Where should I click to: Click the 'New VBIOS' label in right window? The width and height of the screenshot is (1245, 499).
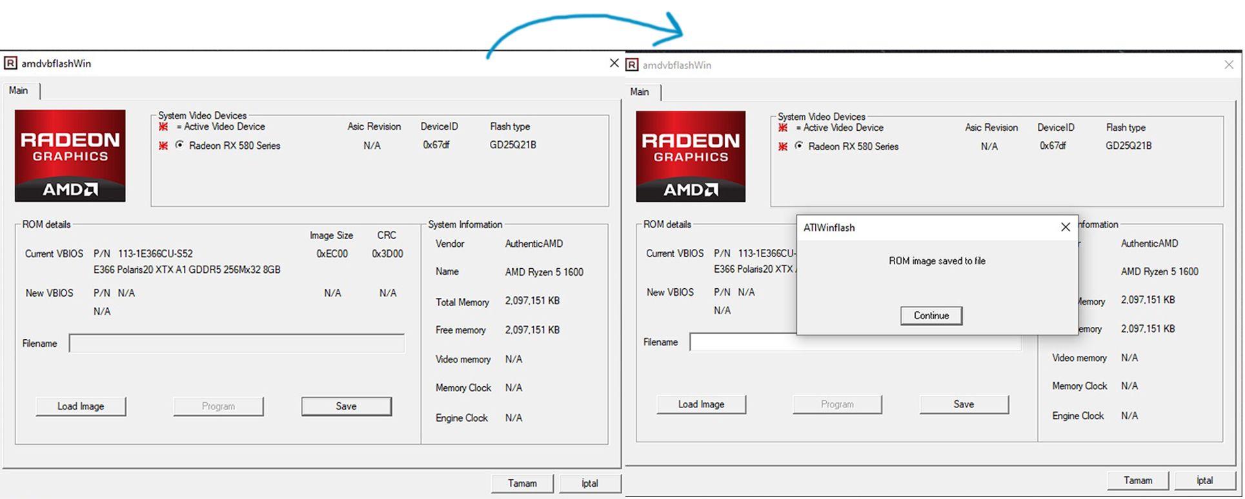coord(670,292)
